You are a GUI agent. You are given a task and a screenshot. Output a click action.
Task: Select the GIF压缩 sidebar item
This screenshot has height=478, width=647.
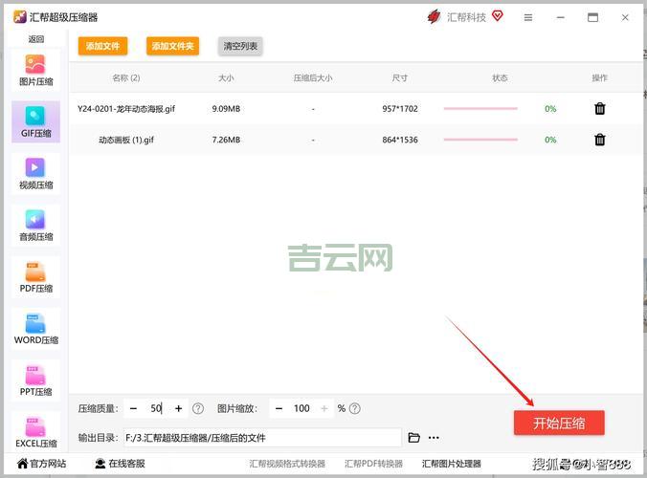click(x=36, y=122)
